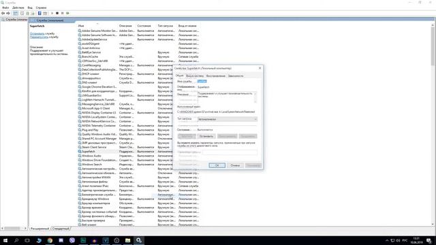Click the Перезапустить службу link

(x=39, y=37)
